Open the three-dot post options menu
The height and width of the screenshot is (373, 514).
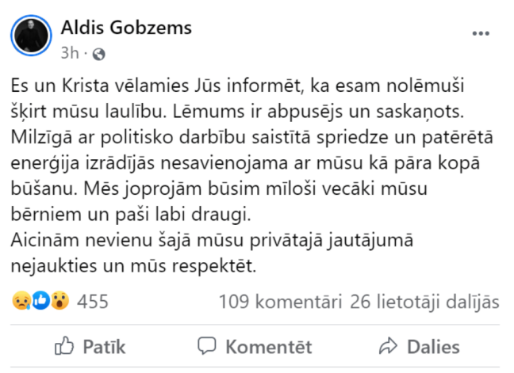click(x=481, y=34)
